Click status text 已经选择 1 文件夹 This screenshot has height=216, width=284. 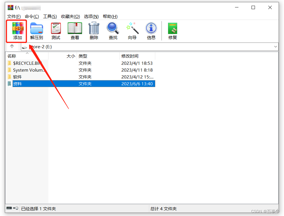point(38,209)
